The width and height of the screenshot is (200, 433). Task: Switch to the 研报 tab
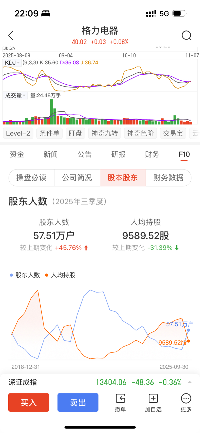click(118, 154)
